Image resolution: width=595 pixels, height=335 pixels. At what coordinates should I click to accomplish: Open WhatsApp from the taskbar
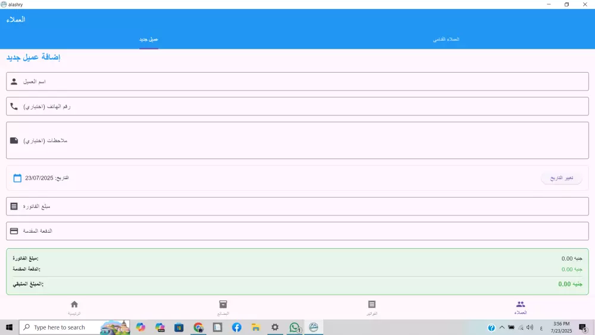pyautogui.click(x=295, y=327)
